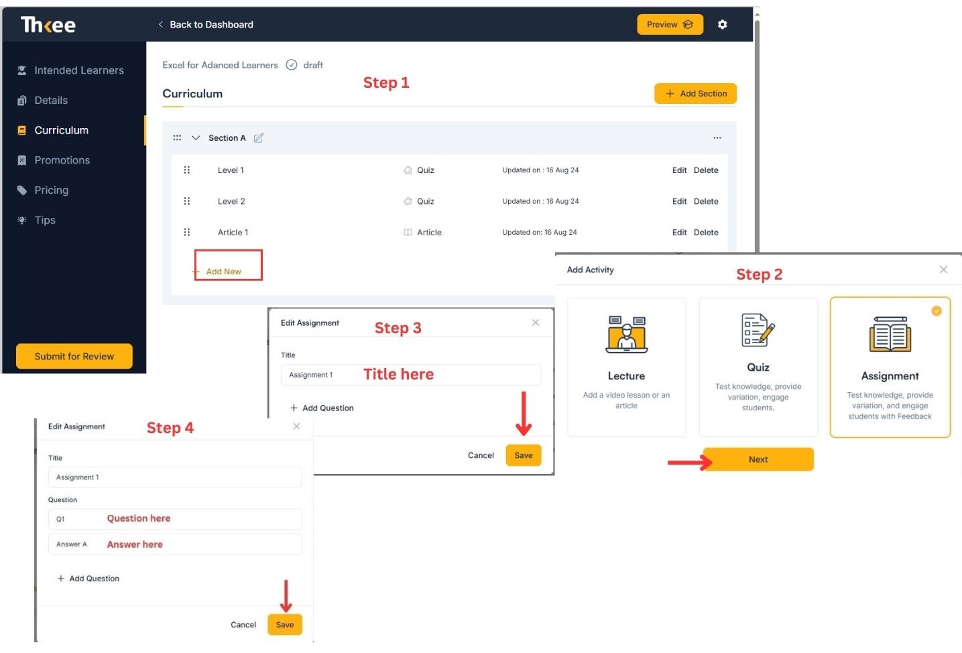This screenshot has height=653, width=962.
Task: Click Add Question in Step 4 dialog
Action: click(x=88, y=579)
